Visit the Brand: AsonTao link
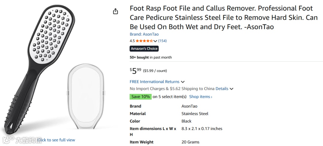Image resolution: width=323 pixels, height=146 pixels. [x=144, y=34]
